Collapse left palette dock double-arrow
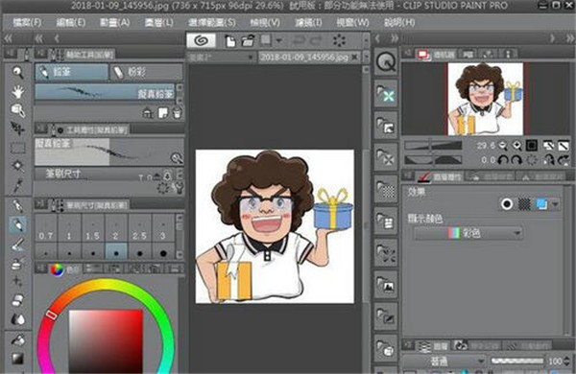Screen dimensions: 576x374 8,38
